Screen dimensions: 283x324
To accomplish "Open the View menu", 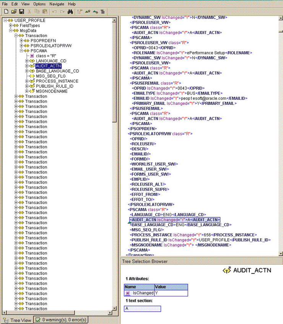I will tap(25, 4).
